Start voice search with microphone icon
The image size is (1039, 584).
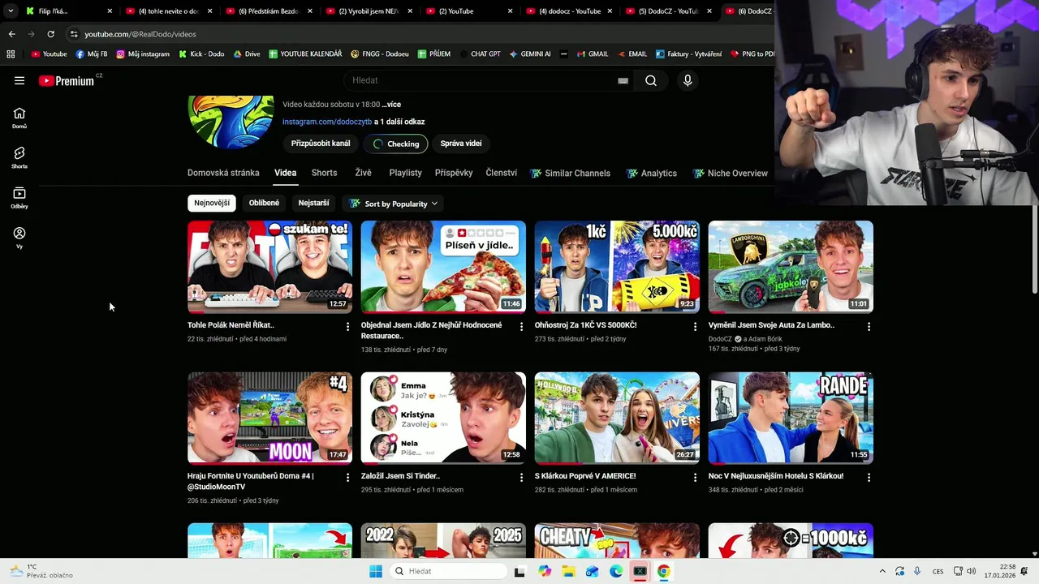pyautogui.click(x=688, y=80)
